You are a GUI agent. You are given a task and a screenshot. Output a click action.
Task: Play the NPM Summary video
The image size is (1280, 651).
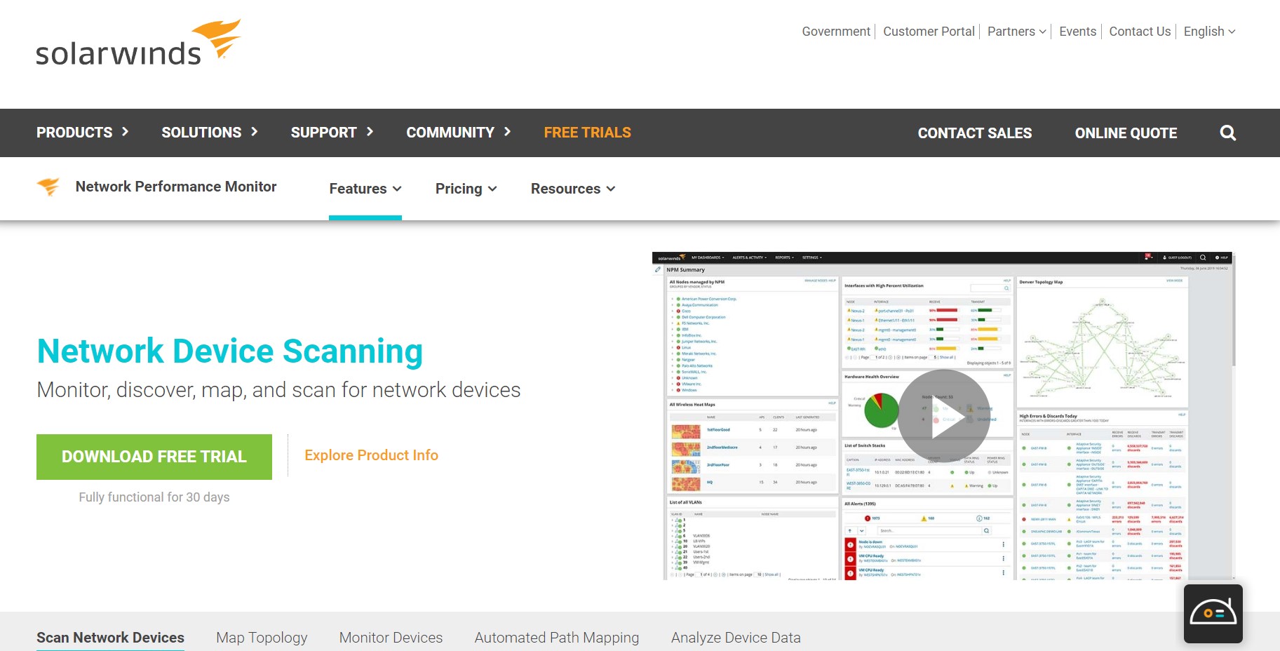[x=944, y=416]
